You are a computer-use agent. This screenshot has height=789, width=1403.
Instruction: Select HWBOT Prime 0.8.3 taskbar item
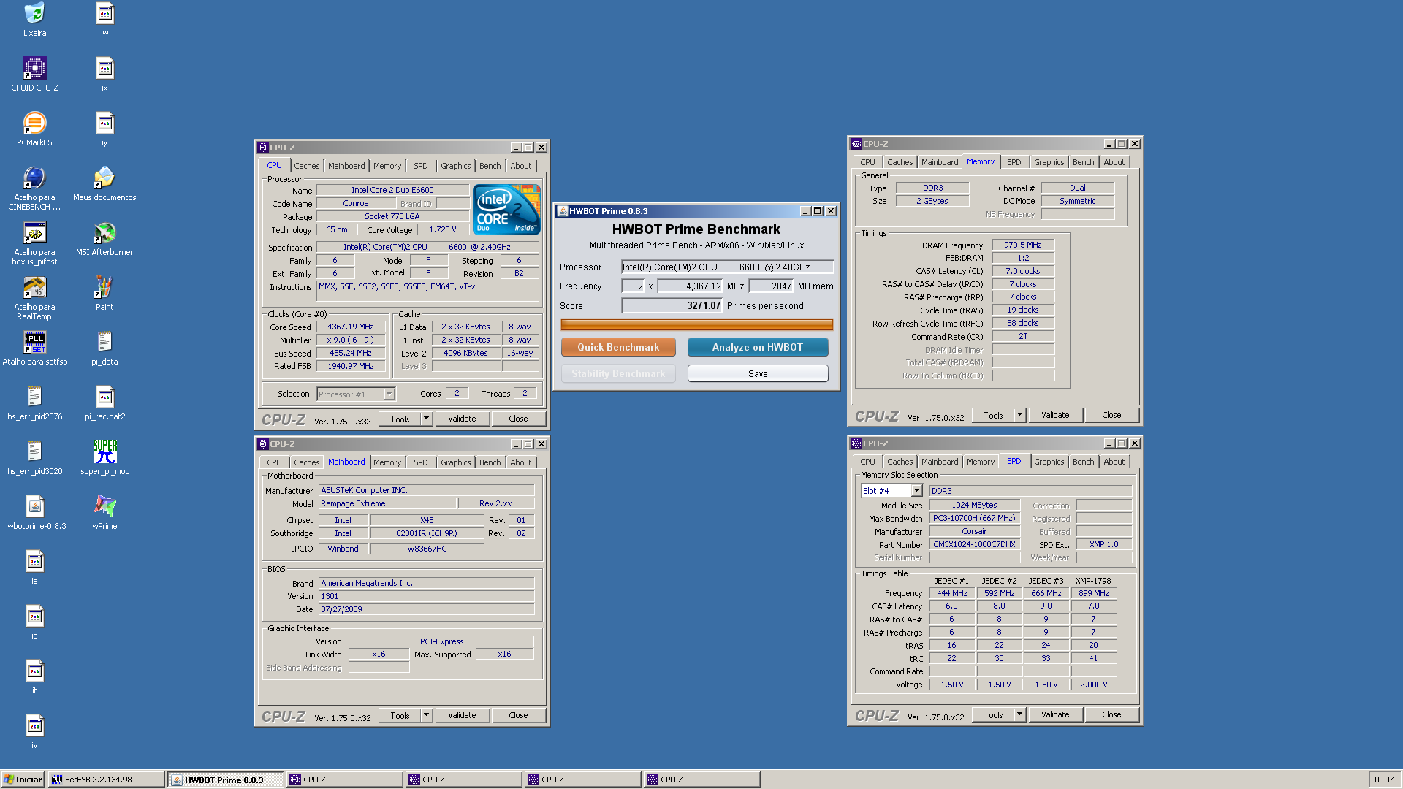[x=225, y=780]
